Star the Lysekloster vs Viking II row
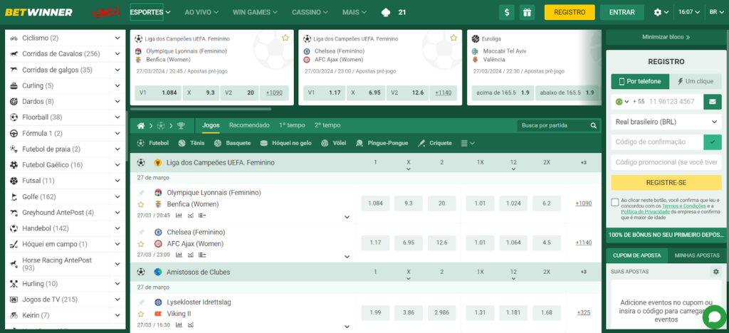Screen dimensions: 729x333 [x=141, y=314]
